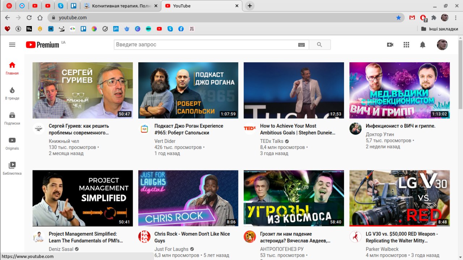Screen dimensions: 463x260
Task: Open the on-screen keyboard in search box
Action: [x=301, y=44]
